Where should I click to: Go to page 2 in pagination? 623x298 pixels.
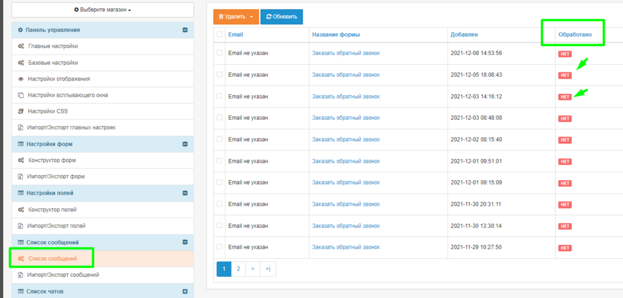[x=238, y=269]
